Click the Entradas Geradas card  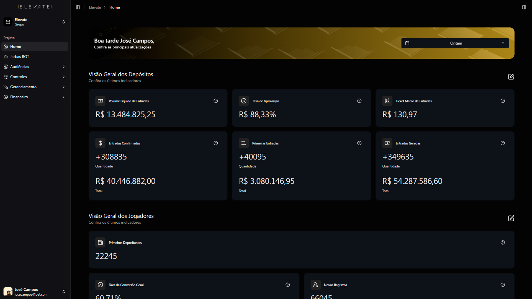click(x=444, y=166)
